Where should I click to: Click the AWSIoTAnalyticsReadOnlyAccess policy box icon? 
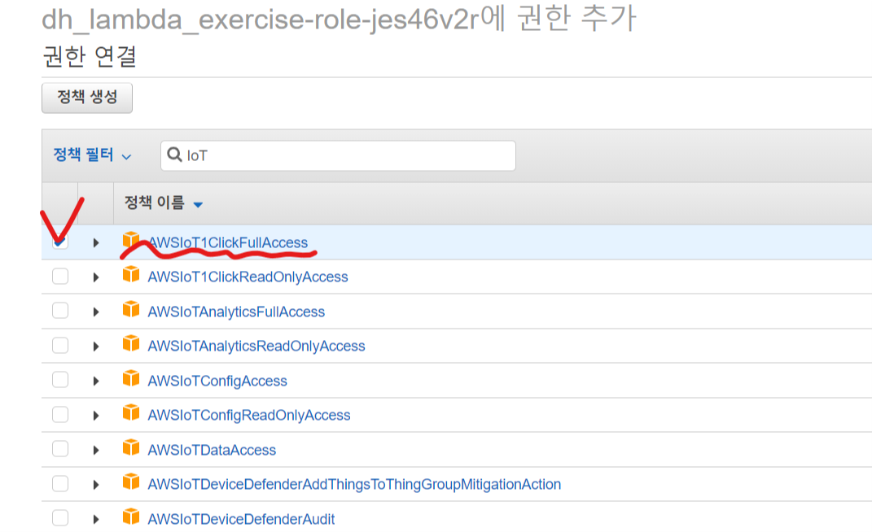point(131,343)
